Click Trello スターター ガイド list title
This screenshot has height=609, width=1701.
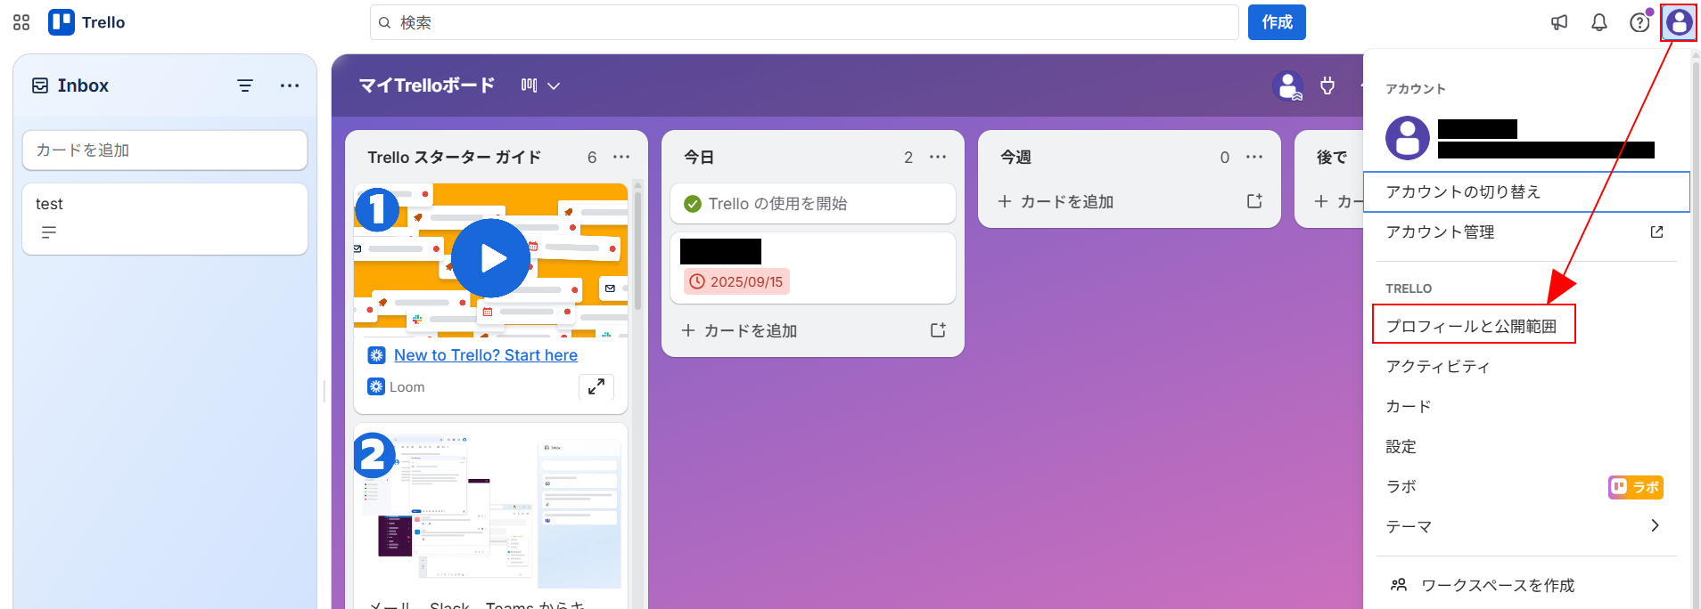(x=454, y=158)
